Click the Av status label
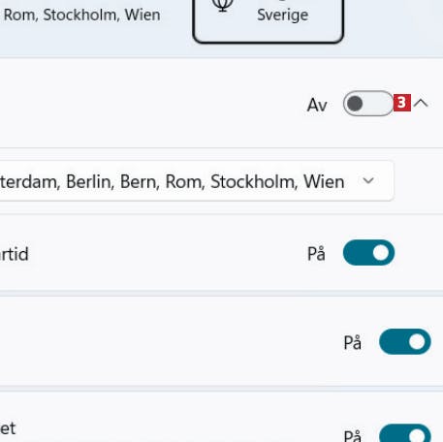The height and width of the screenshot is (442, 443). coord(317,106)
